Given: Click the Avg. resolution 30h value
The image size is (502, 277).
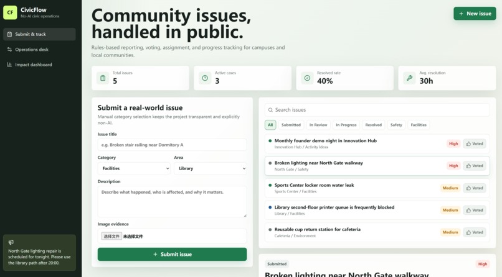Looking at the screenshot, I should coord(426,81).
